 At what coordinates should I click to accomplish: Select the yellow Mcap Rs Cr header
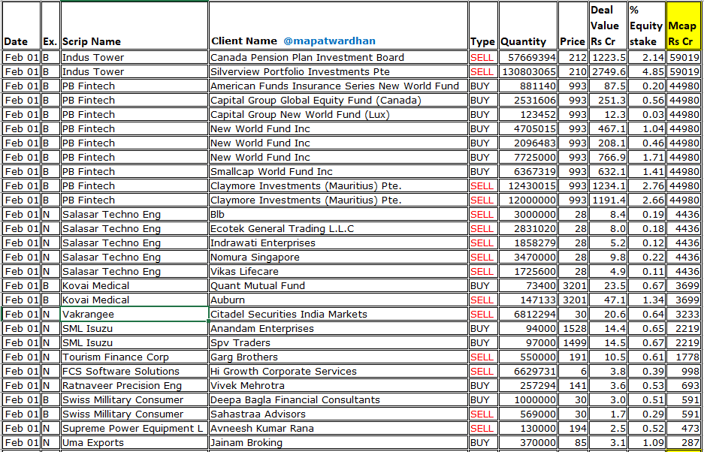tap(684, 26)
